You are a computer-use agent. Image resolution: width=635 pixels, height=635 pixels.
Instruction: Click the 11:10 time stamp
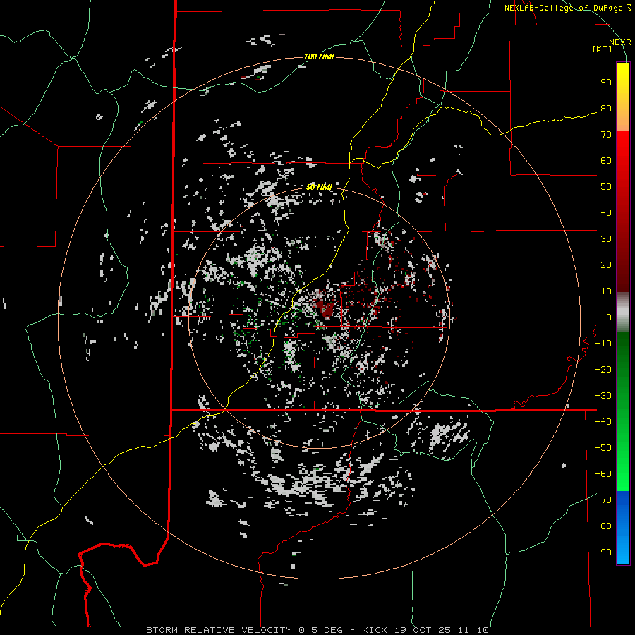click(x=473, y=630)
